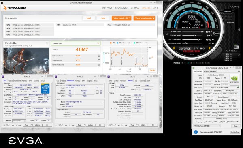Click the NVIDIA logo in GPU-Z
The image size is (243, 148).
click(234, 79)
